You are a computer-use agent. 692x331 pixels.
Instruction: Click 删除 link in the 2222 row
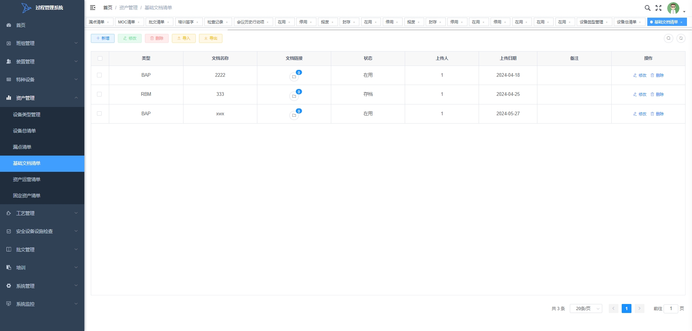(x=657, y=75)
